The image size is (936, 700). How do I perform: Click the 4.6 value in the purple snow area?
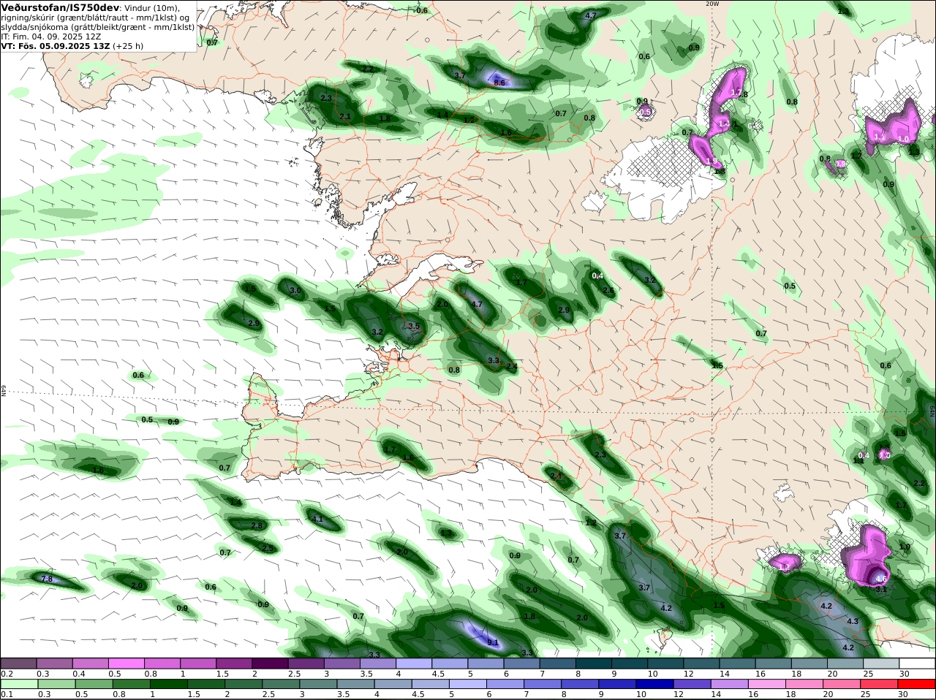point(881,579)
